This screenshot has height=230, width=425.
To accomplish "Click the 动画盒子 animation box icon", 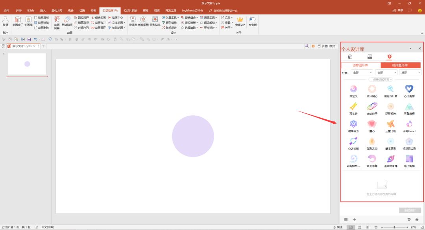I will [x=18, y=20].
